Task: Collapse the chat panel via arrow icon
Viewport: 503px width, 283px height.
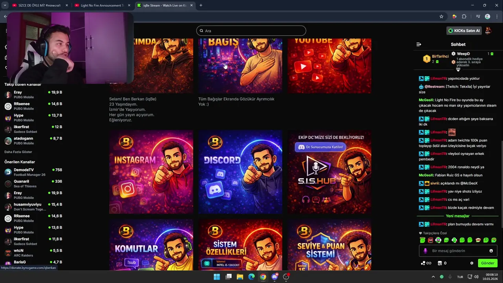Action: pyautogui.click(x=419, y=44)
